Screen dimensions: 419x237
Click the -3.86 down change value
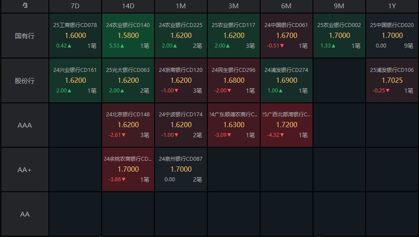(117, 179)
